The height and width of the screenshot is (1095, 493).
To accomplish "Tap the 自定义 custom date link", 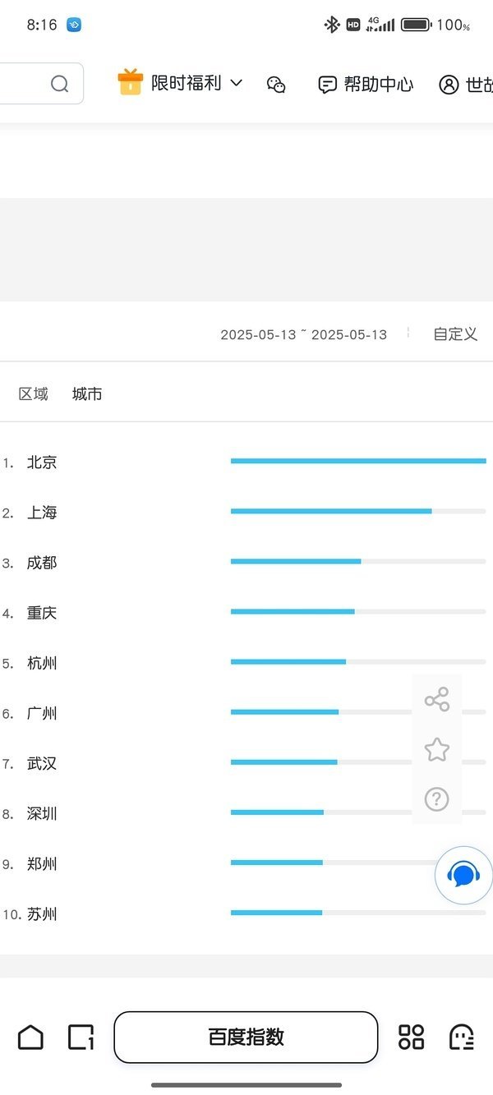I will (455, 334).
